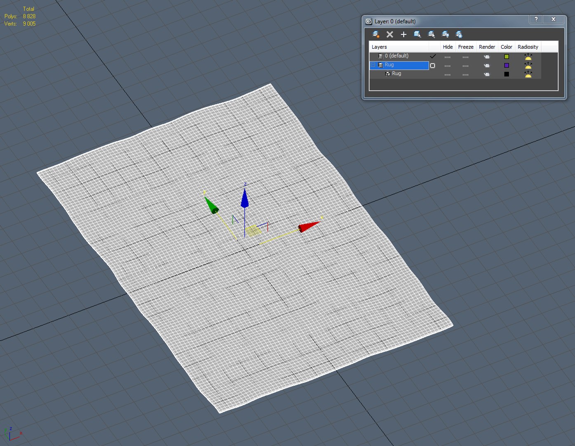575x446 pixels.
Task: Toggle Radiosity for Rug layer
Action: pos(528,65)
